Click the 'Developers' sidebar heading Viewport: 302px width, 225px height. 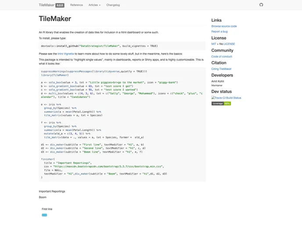(222, 75)
